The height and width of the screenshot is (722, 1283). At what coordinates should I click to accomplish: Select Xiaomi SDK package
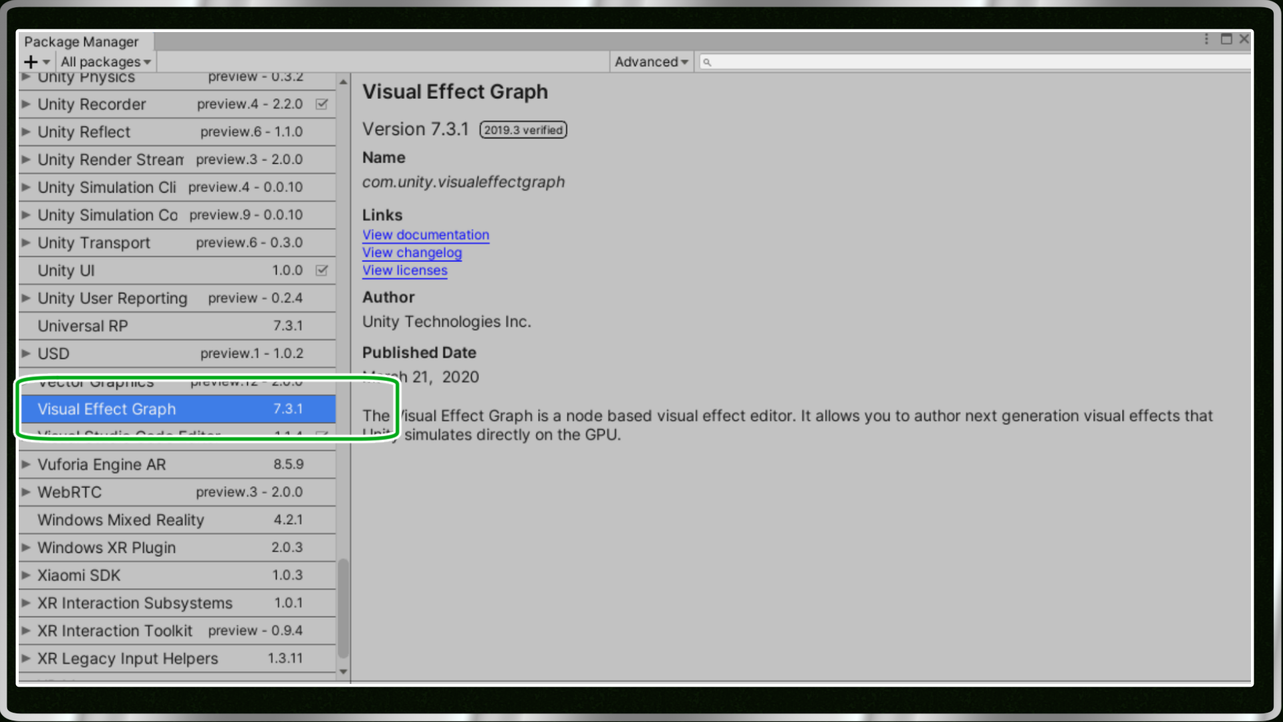tap(177, 575)
